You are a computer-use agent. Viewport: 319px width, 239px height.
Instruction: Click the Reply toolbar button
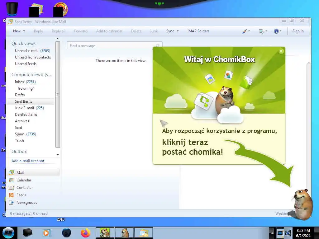pos(38,31)
